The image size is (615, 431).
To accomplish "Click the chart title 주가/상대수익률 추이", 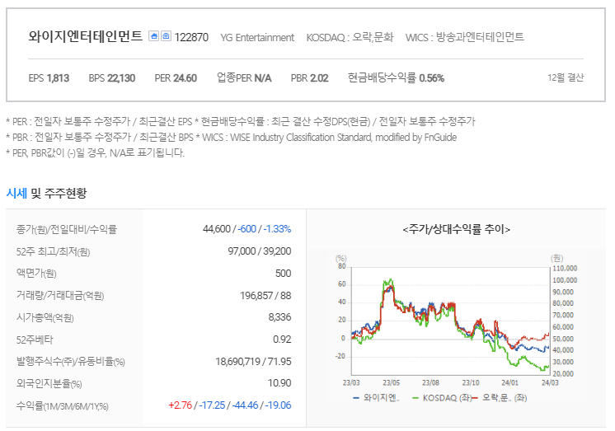I will pyautogui.click(x=456, y=229).
